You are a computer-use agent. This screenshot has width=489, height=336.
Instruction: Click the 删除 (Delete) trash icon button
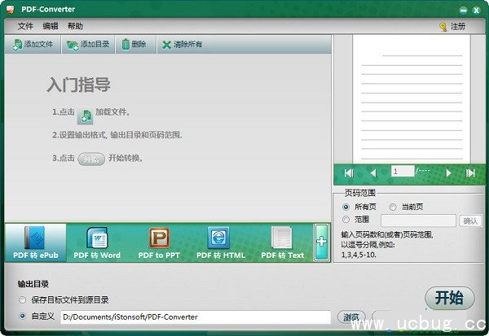(135, 45)
